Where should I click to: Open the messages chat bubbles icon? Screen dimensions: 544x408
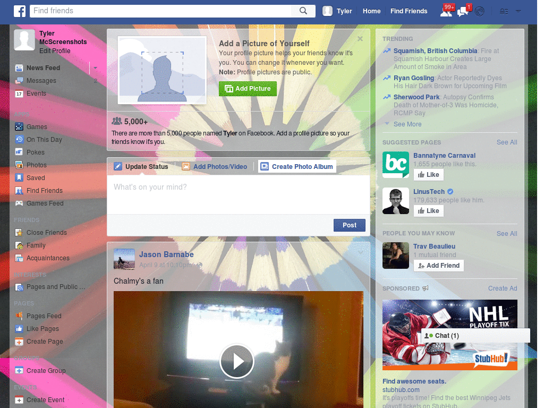click(x=463, y=12)
